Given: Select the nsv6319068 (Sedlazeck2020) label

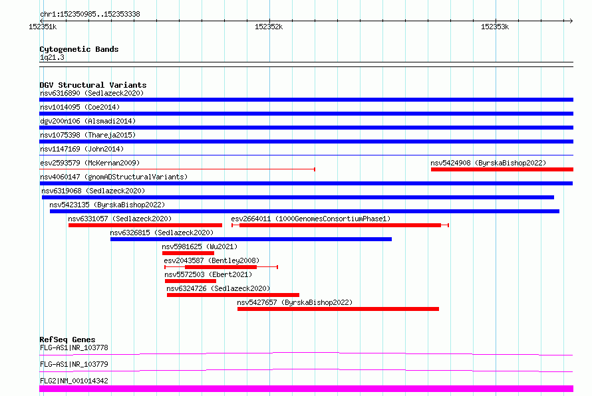Looking at the screenshot, I should pos(93,191).
